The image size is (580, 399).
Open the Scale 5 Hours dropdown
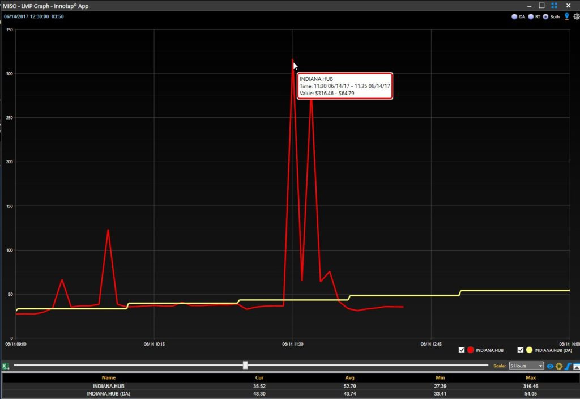526,366
